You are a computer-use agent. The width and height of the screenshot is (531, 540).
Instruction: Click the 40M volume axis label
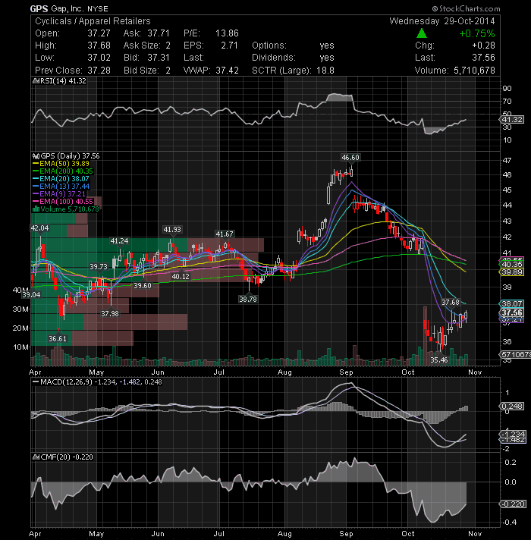tap(20, 290)
